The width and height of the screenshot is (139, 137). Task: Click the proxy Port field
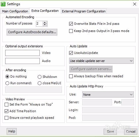(x=127, y=102)
